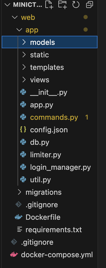Click the MINICT explorer section title
106x268 pixels.
pyautogui.click(x=27, y=5)
